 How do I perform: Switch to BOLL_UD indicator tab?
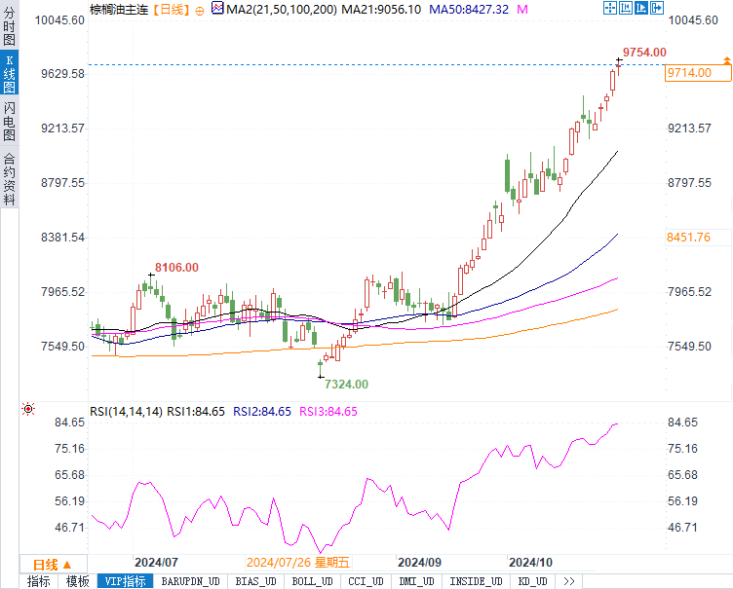312,581
